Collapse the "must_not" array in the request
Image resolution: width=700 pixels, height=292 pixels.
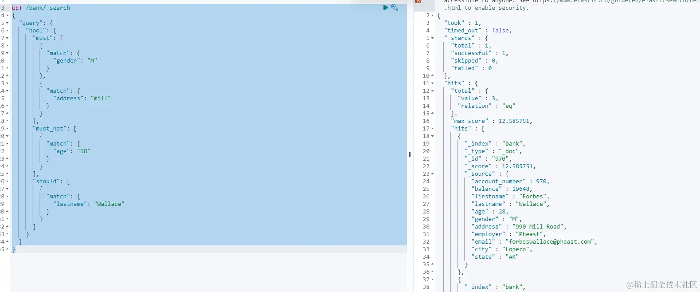pos(8,129)
